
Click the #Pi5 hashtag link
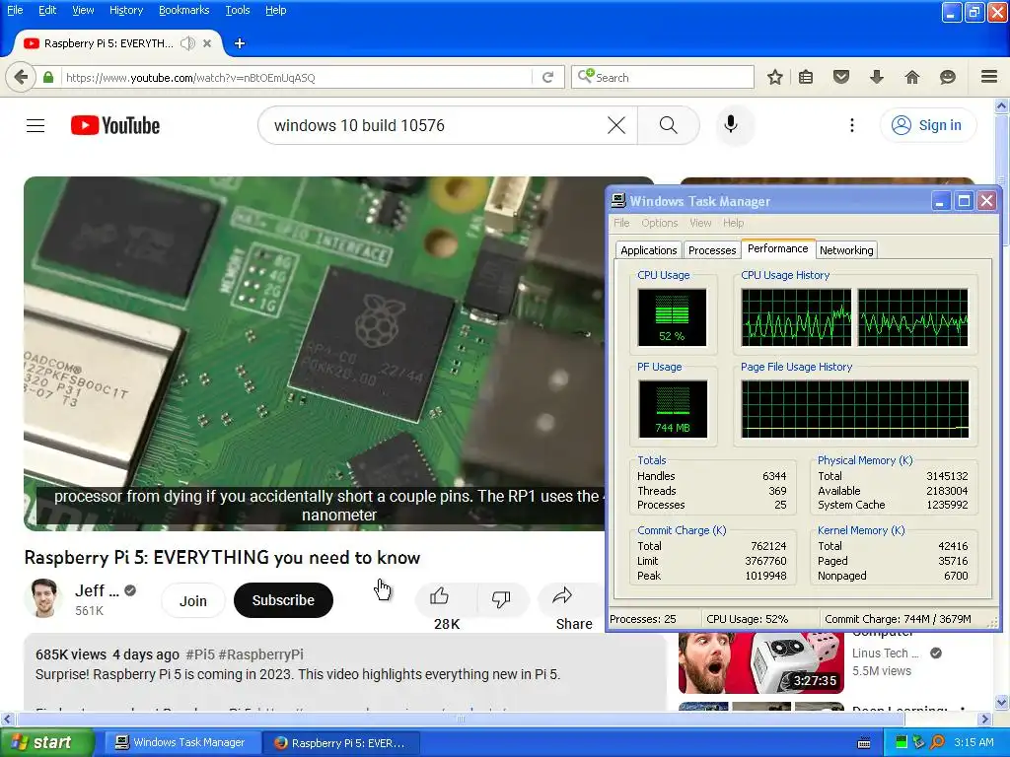pyautogui.click(x=200, y=654)
